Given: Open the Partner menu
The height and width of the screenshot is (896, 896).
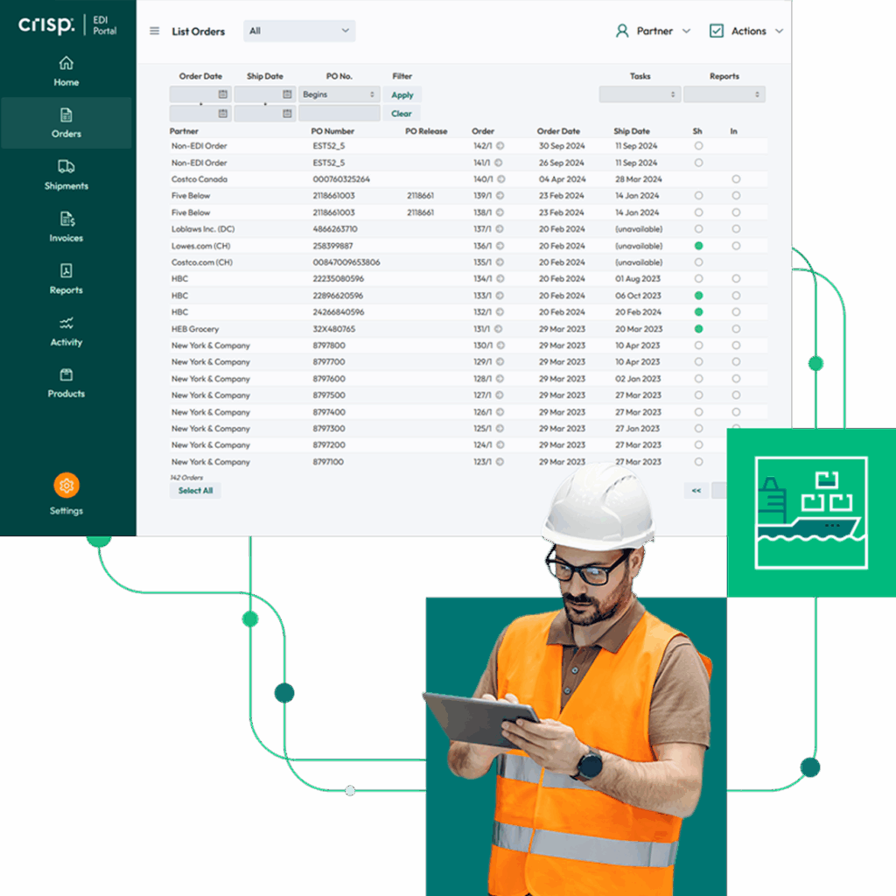Looking at the screenshot, I should (654, 29).
